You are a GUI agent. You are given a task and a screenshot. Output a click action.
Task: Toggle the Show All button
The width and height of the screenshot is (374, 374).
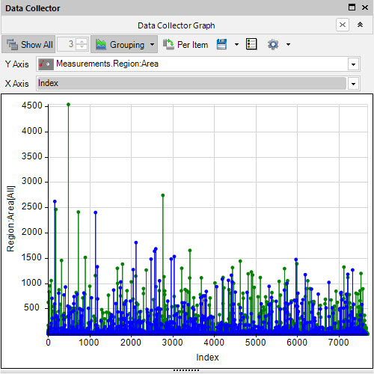[x=28, y=44]
